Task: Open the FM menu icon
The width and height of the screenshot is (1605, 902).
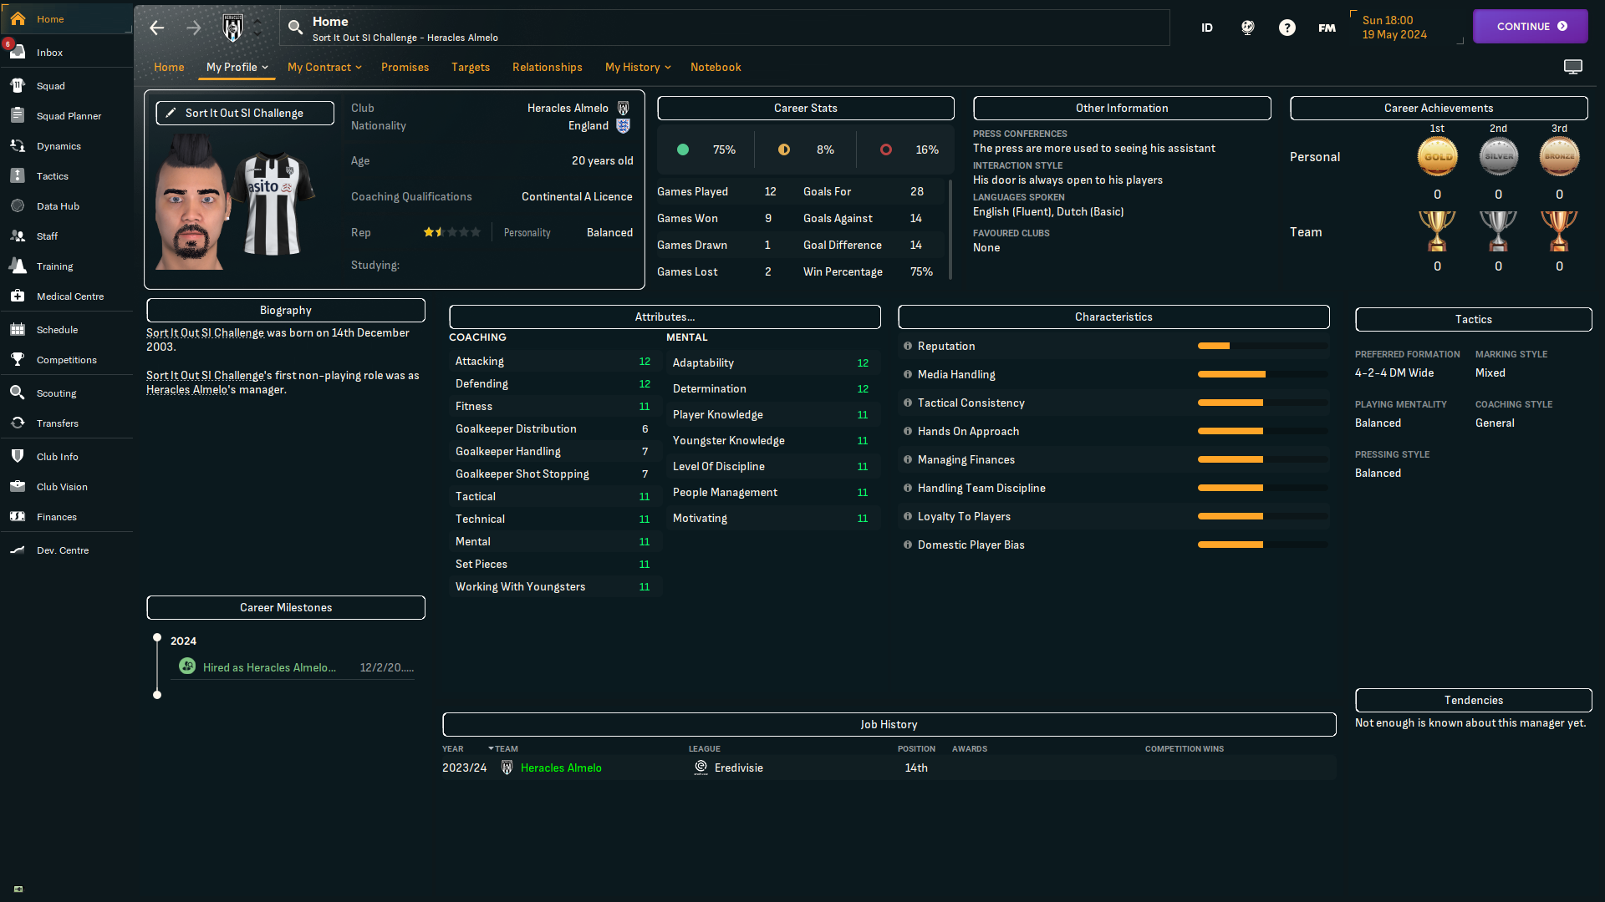Action: click(x=1327, y=28)
